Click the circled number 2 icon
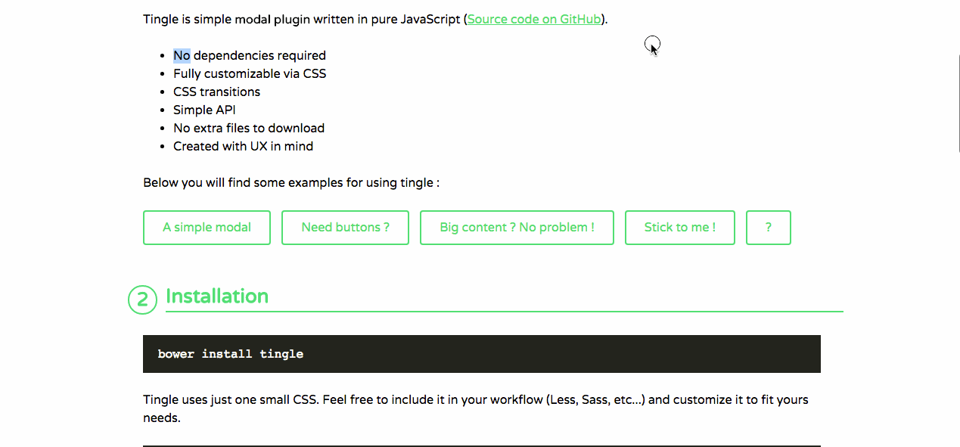The width and height of the screenshot is (960, 447). pos(142,300)
